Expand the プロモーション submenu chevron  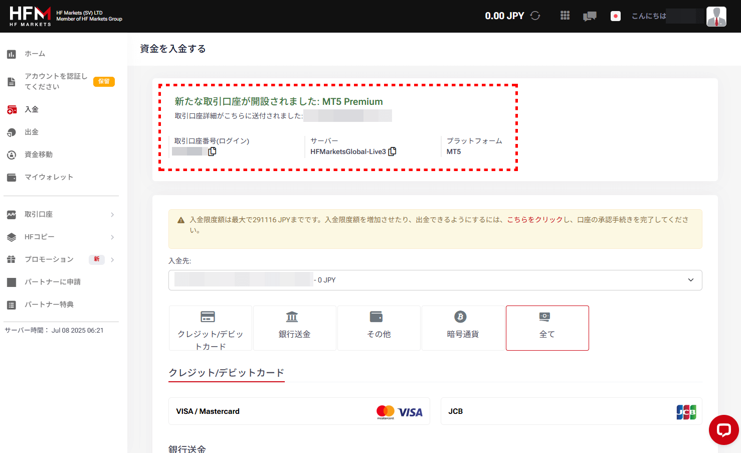pyautogui.click(x=112, y=260)
